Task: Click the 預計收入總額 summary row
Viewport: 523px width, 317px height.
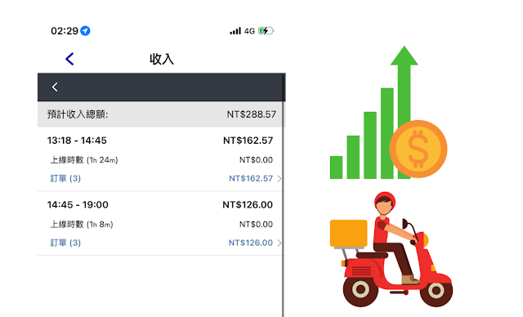Action: [x=160, y=114]
